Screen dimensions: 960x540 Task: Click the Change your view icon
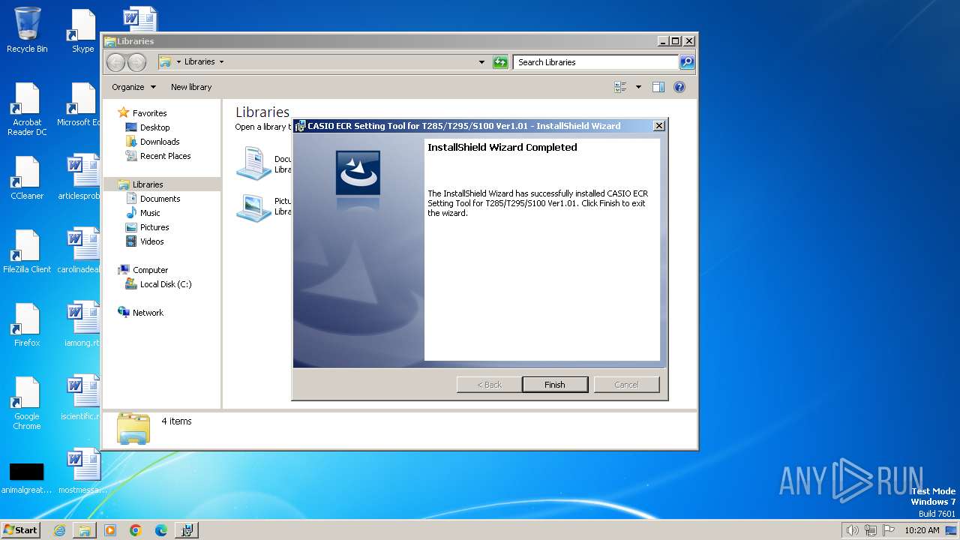pyautogui.click(x=621, y=87)
